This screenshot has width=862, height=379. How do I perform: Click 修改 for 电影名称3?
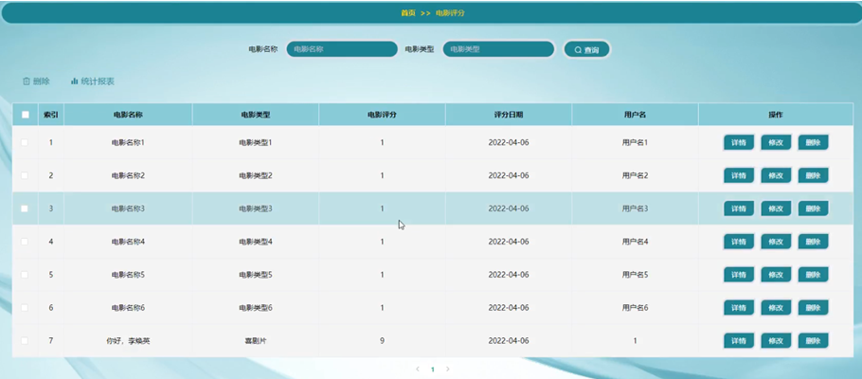point(776,208)
